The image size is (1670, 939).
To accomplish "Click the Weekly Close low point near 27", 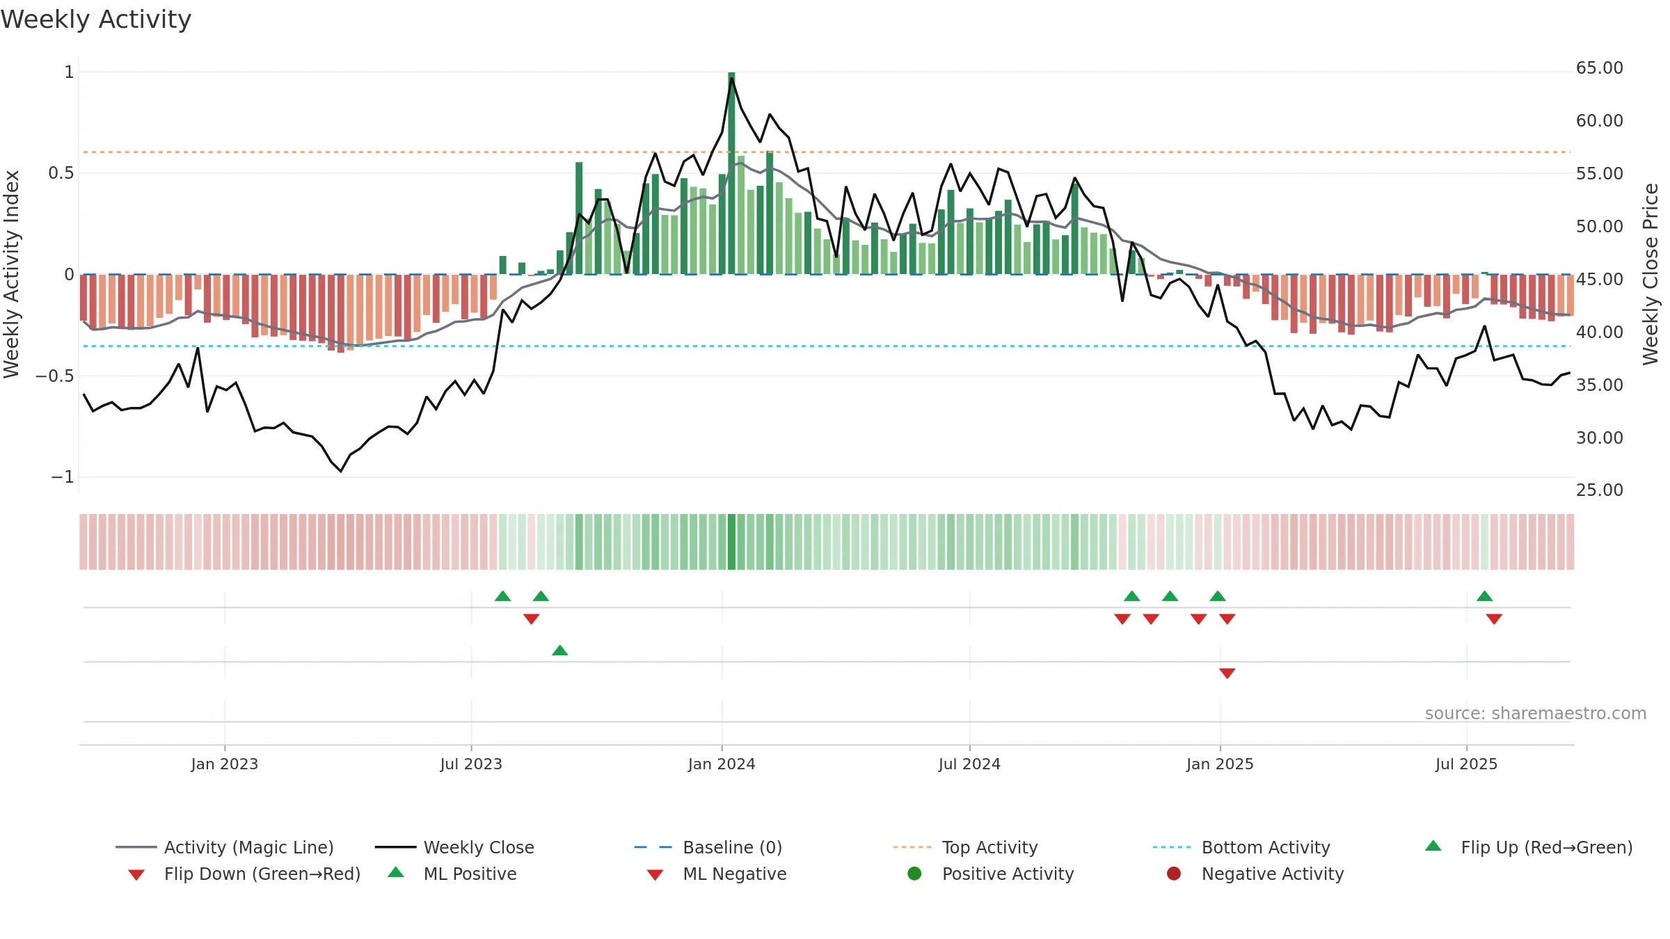I will click(x=341, y=471).
